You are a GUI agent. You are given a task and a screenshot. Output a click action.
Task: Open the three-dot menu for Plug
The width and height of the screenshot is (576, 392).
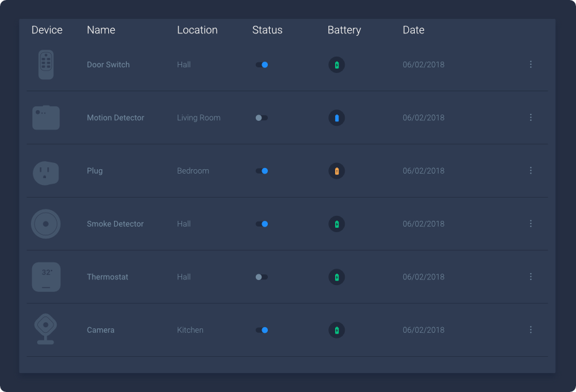[531, 171]
